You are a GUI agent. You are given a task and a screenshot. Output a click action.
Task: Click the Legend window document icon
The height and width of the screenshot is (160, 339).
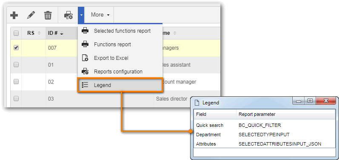197,103
